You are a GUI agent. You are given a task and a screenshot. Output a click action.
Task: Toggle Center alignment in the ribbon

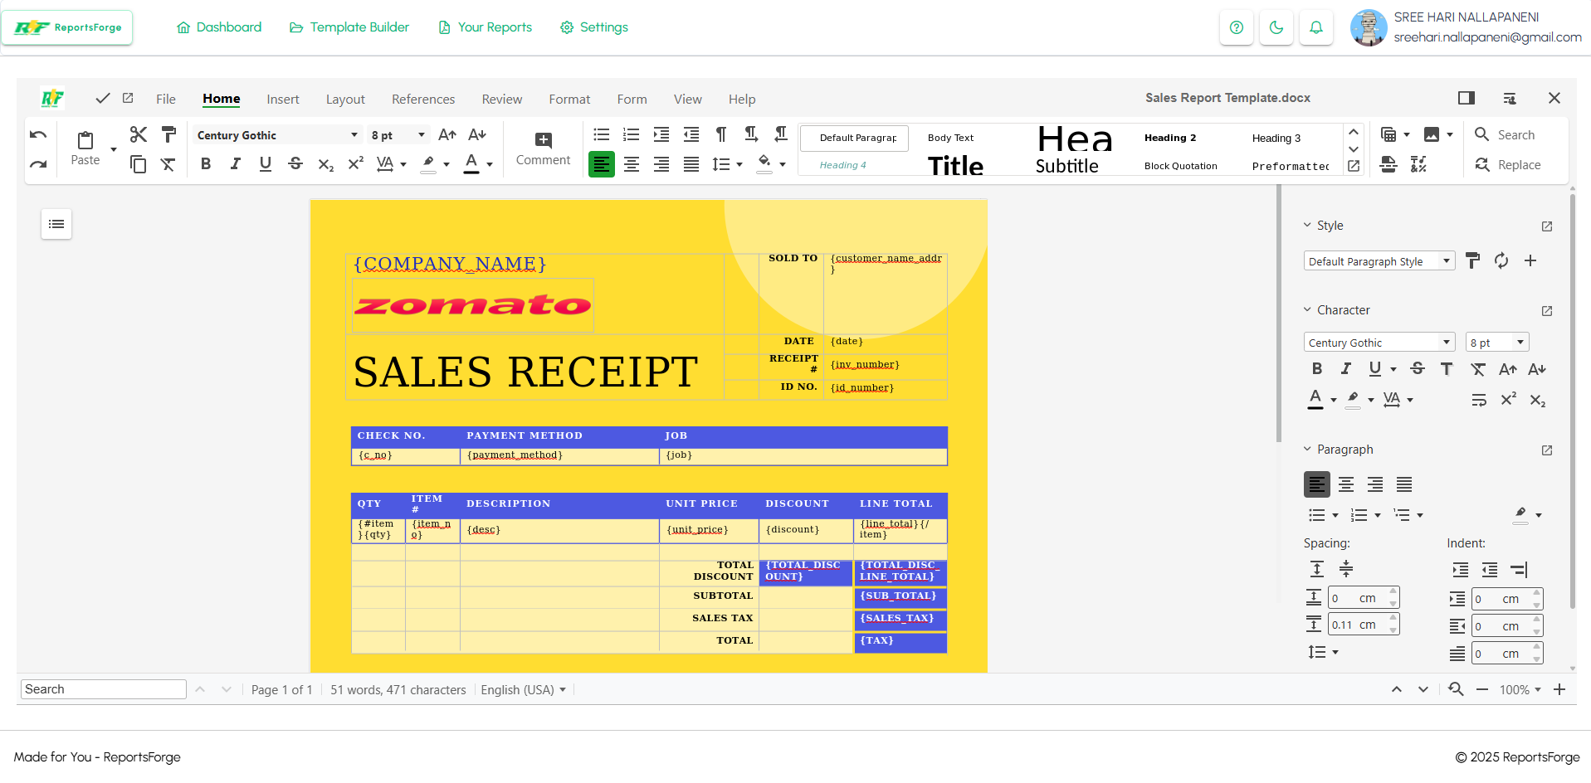click(x=632, y=164)
